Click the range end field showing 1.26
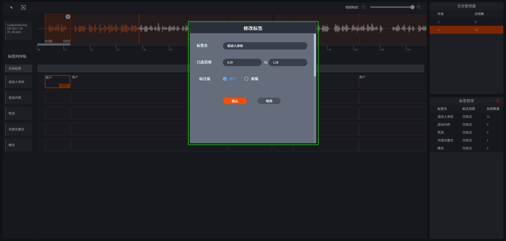 [x=288, y=62]
